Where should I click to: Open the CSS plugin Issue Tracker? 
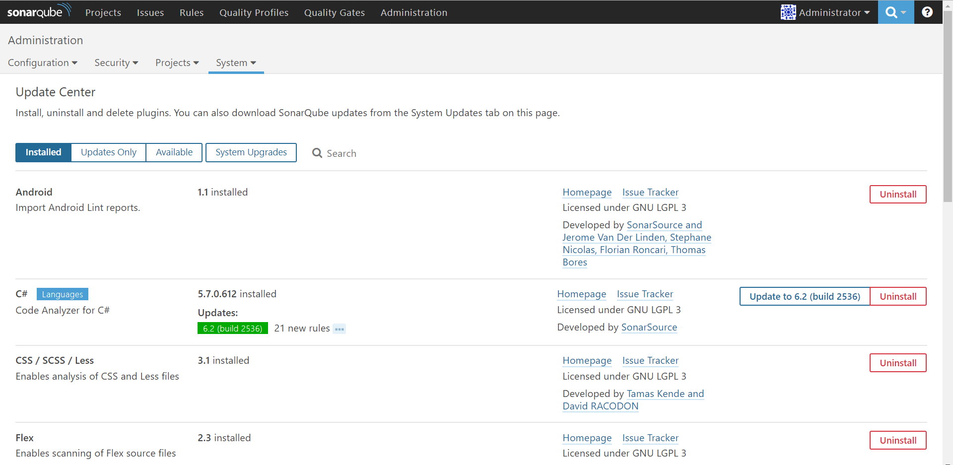650,360
